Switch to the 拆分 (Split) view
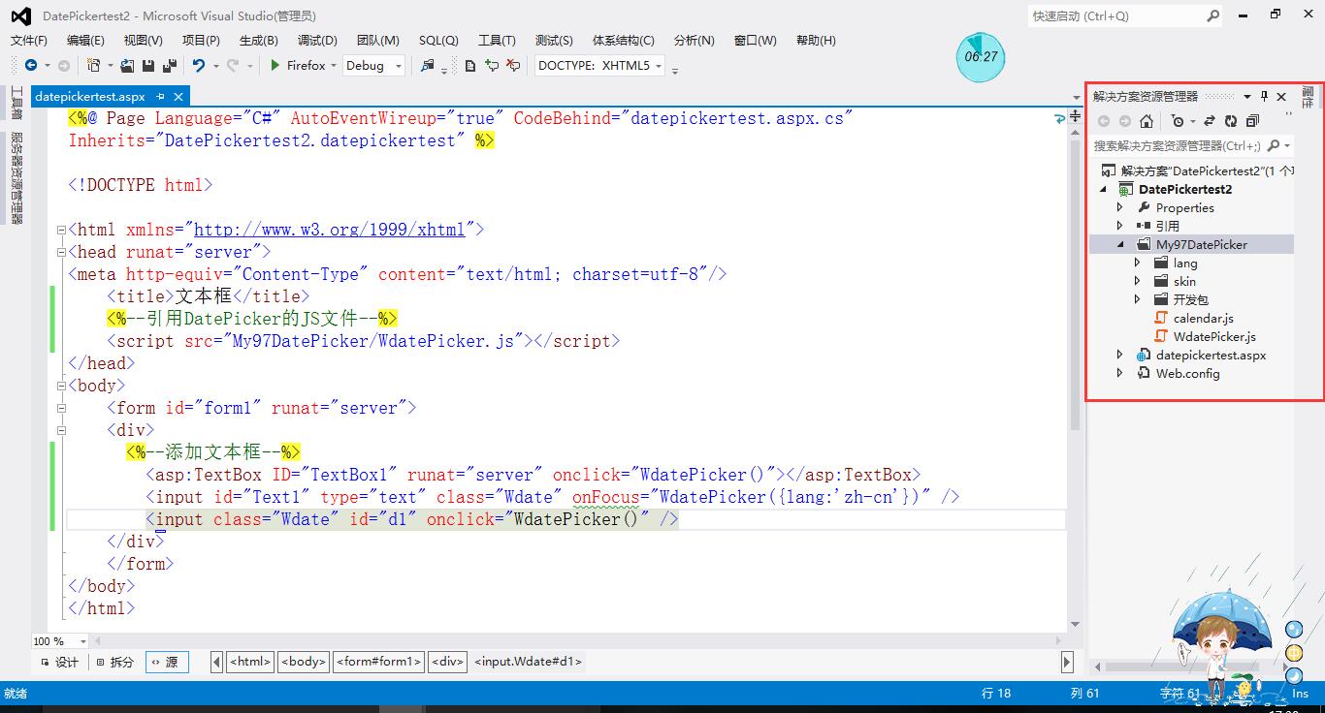This screenshot has height=713, width=1325. click(x=114, y=663)
